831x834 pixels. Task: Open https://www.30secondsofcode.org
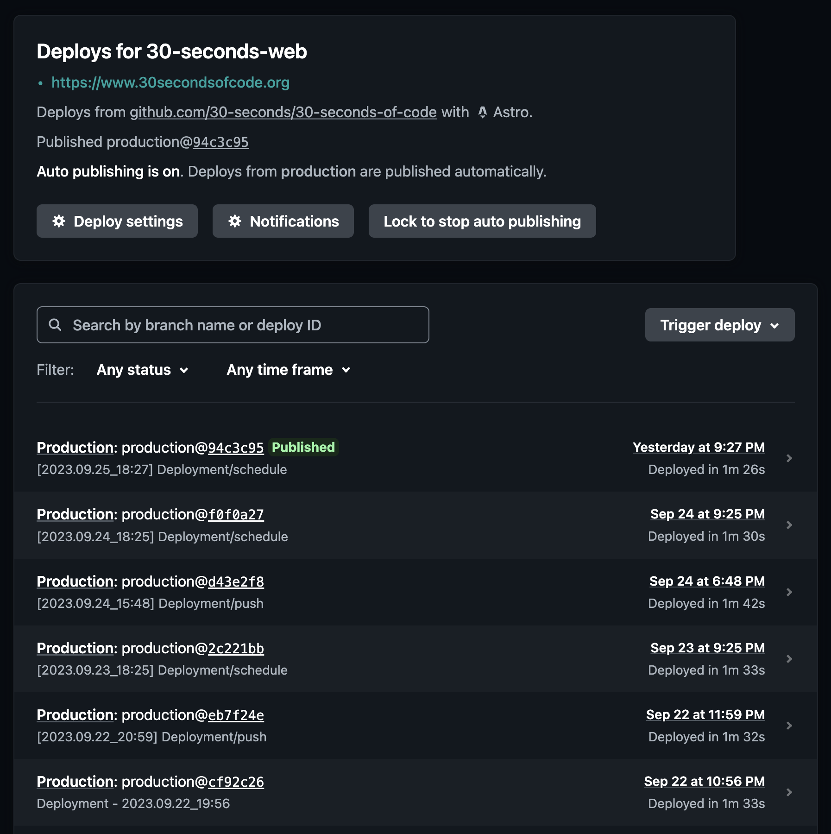170,83
